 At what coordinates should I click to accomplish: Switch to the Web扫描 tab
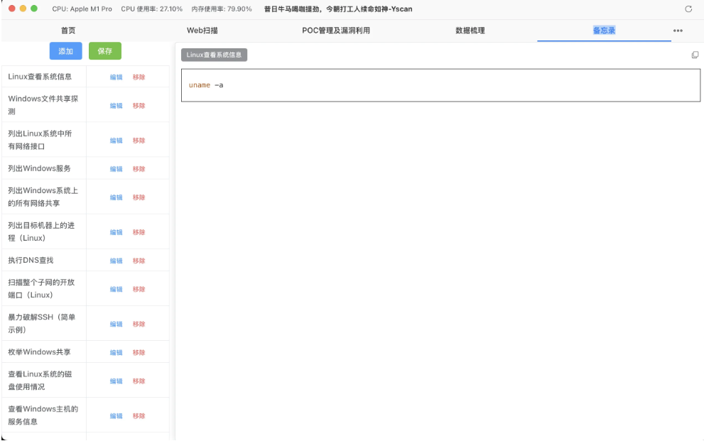pos(202,31)
